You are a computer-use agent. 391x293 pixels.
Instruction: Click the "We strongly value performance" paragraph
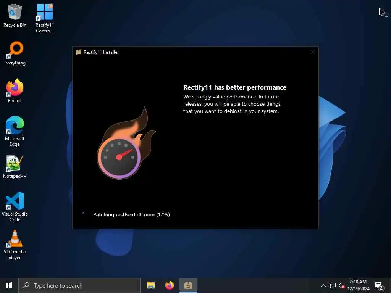pos(232,104)
